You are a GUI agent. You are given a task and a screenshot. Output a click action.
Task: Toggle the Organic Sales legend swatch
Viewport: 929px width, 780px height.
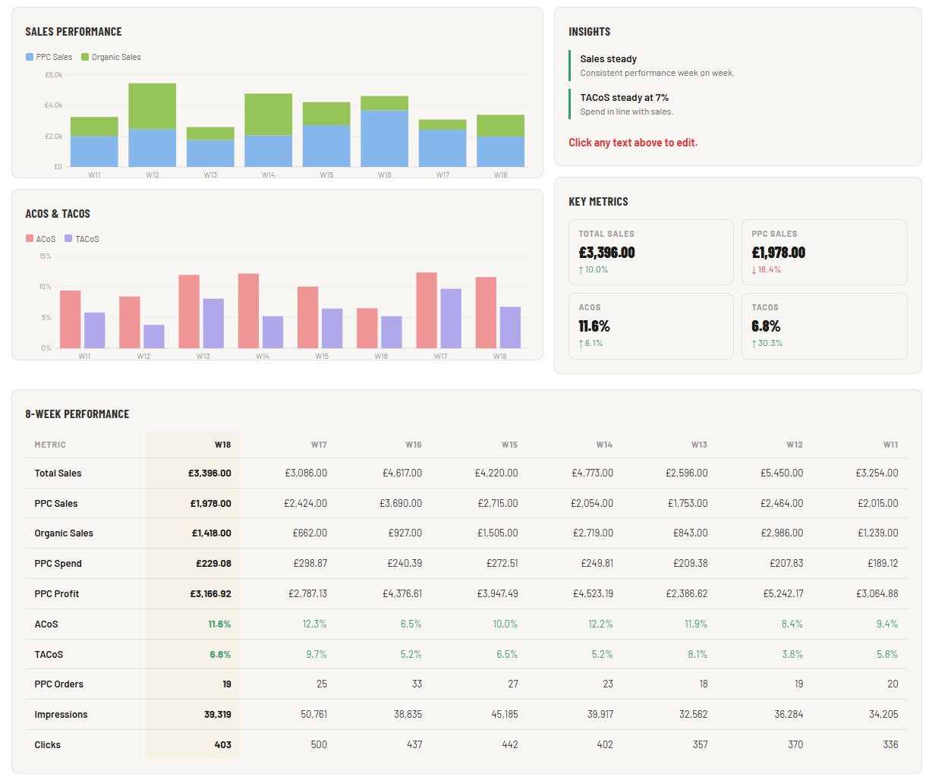tap(85, 57)
